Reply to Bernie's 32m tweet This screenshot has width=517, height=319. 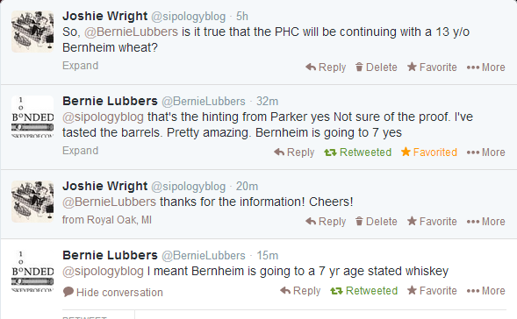coord(294,152)
